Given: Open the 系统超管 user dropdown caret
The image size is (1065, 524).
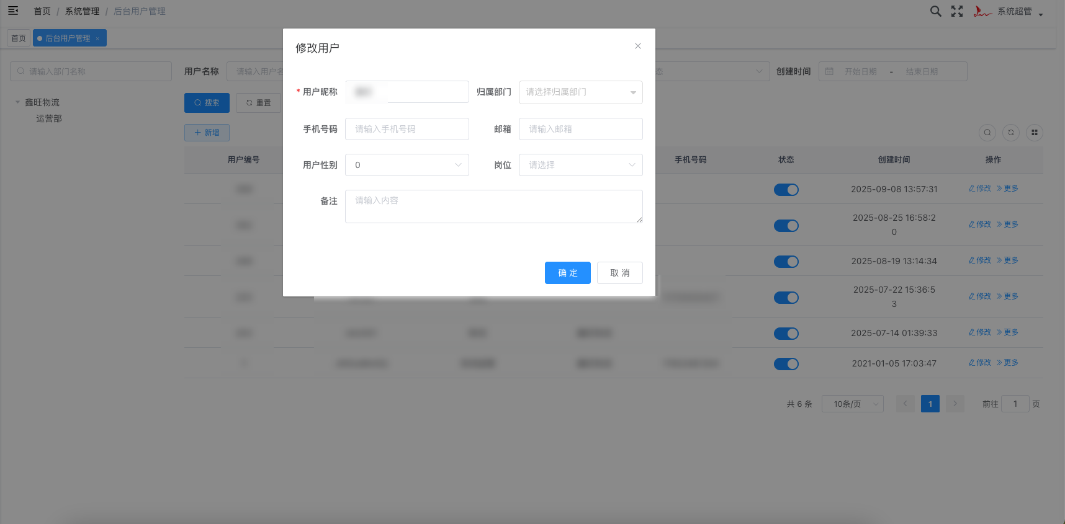Looking at the screenshot, I should (1041, 14).
